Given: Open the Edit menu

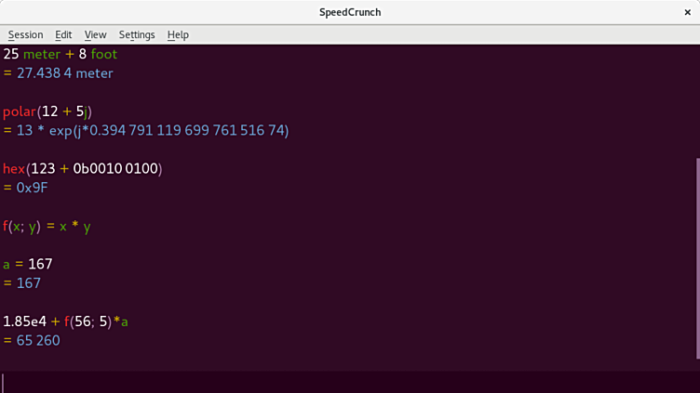Looking at the screenshot, I should tap(63, 34).
